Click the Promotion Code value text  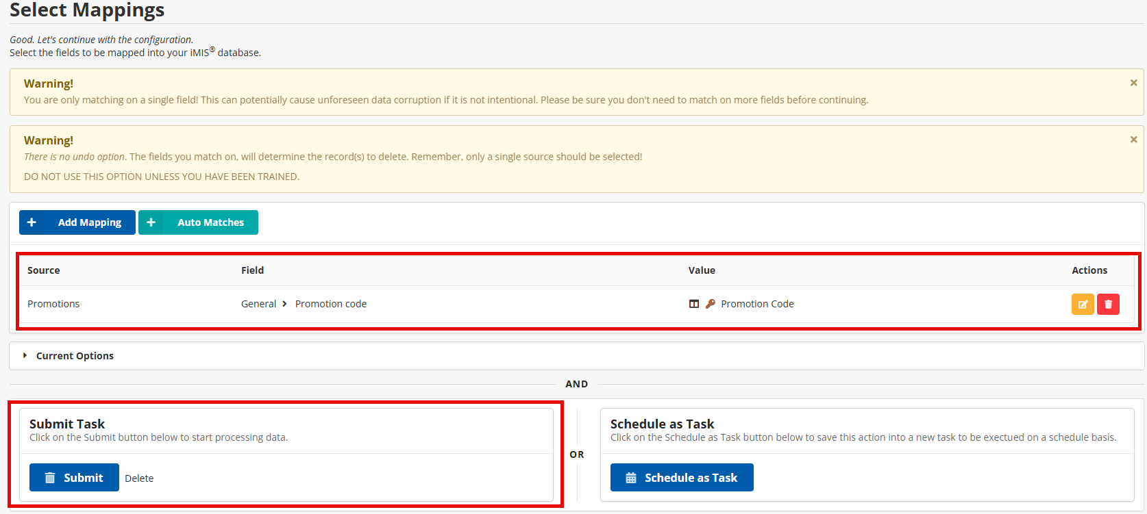757,304
